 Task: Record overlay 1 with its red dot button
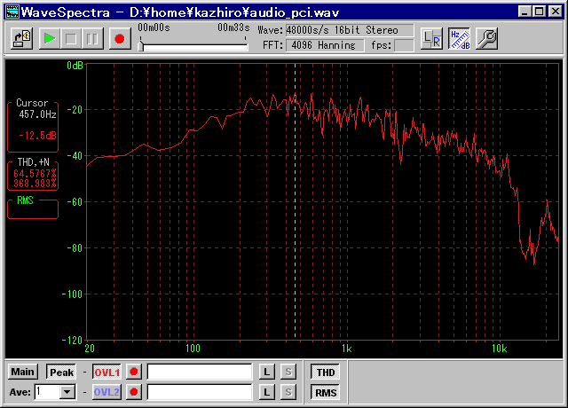click(x=134, y=372)
